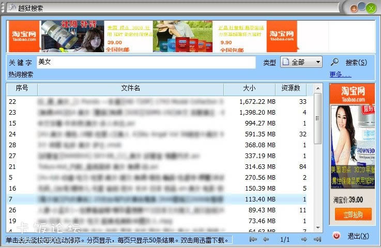Go to the previous results page
Image resolution: width=381 pixels, height=248 pixels.
click(266, 239)
